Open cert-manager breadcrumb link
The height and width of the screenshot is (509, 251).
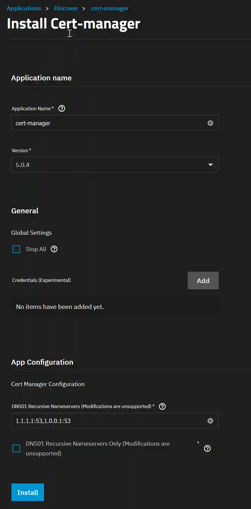point(110,8)
